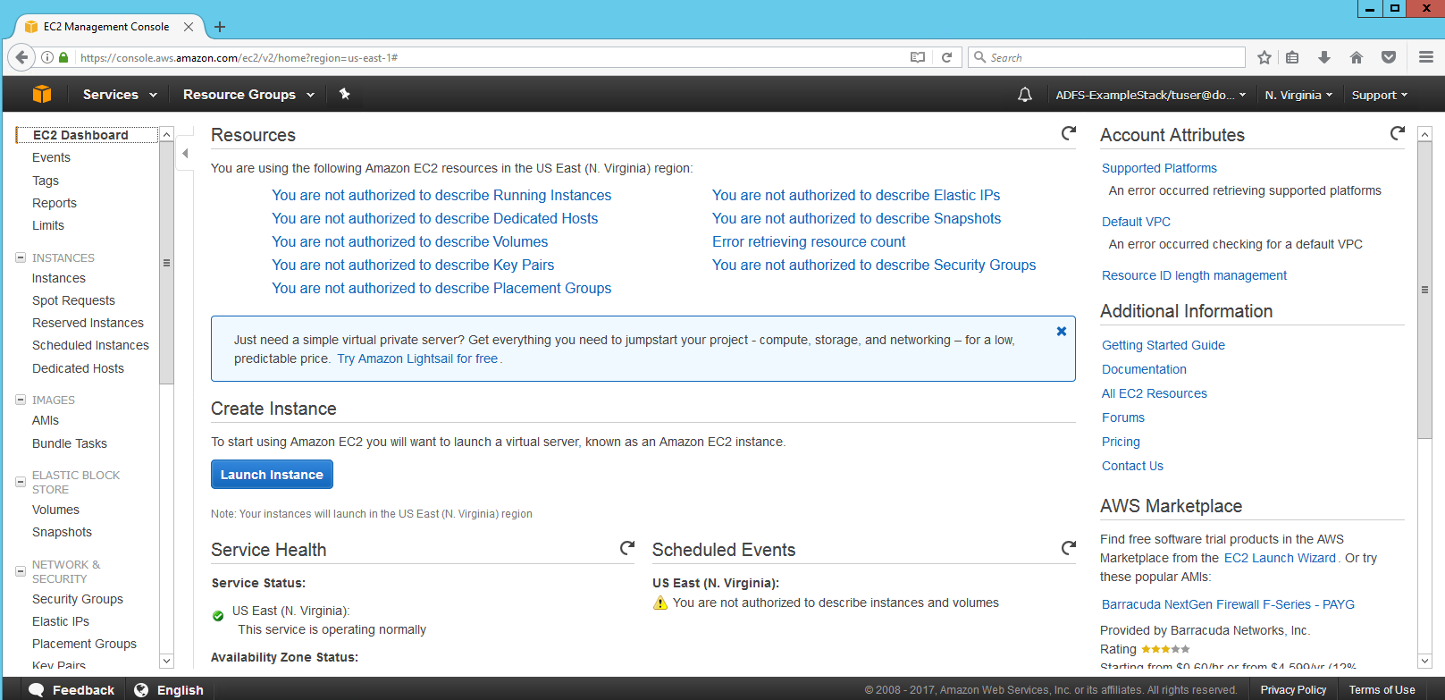Open the Resource Groups dropdown

coord(248,95)
